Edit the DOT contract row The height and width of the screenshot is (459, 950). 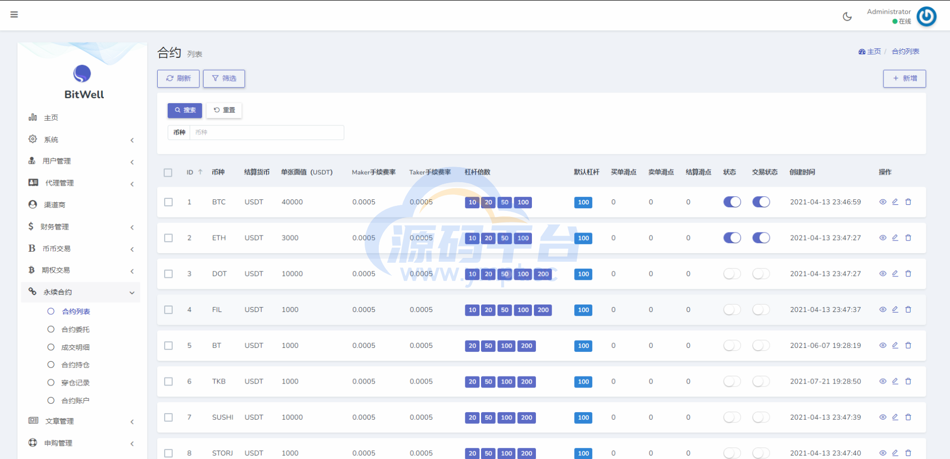(x=895, y=274)
